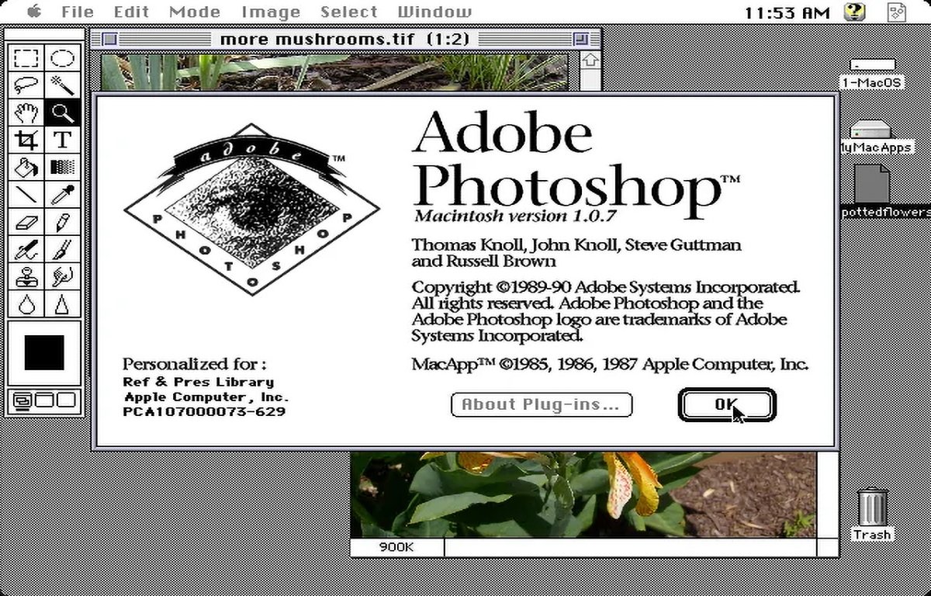Open the Image menu
This screenshot has width=931, height=596.
pyautogui.click(x=271, y=12)
